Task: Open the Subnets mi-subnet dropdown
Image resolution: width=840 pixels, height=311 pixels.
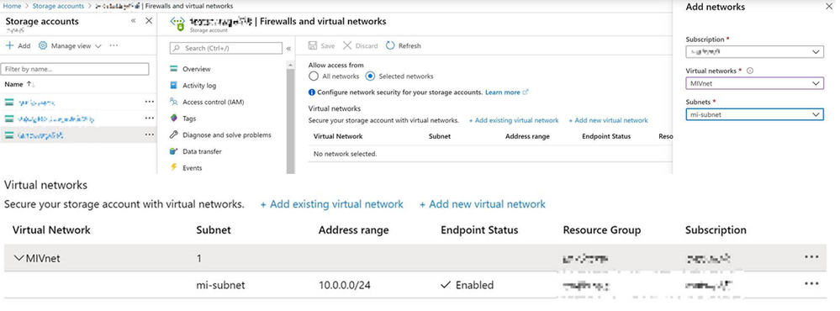Action: [x=754, y=114]
